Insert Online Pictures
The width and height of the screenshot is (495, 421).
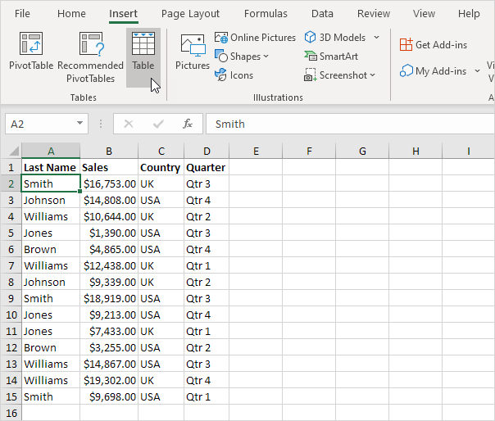tap(255, 38)
